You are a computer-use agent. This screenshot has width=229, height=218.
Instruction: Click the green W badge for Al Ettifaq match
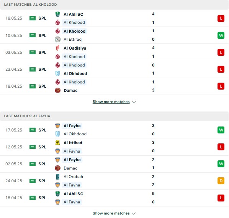(x=221, y=35)
